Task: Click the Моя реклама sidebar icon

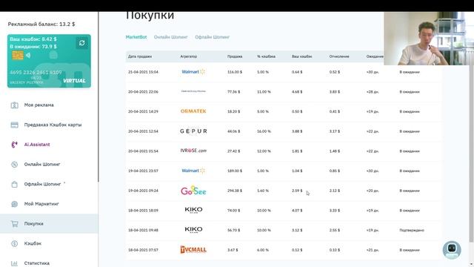Action: tap(15, 105)
